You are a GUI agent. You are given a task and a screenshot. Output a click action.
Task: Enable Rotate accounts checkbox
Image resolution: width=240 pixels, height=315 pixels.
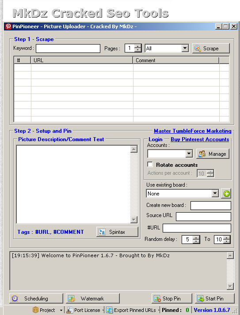tap(150, 165)
